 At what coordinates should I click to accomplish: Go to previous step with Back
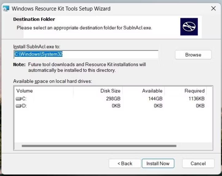click(x=125, y=163)
